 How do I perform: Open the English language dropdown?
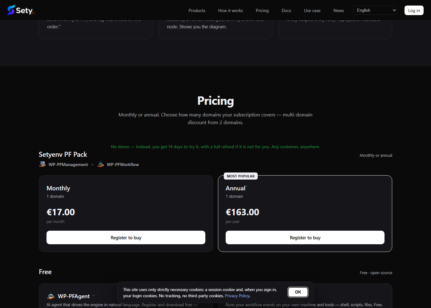pyautogui.click(x=375, y=10)
